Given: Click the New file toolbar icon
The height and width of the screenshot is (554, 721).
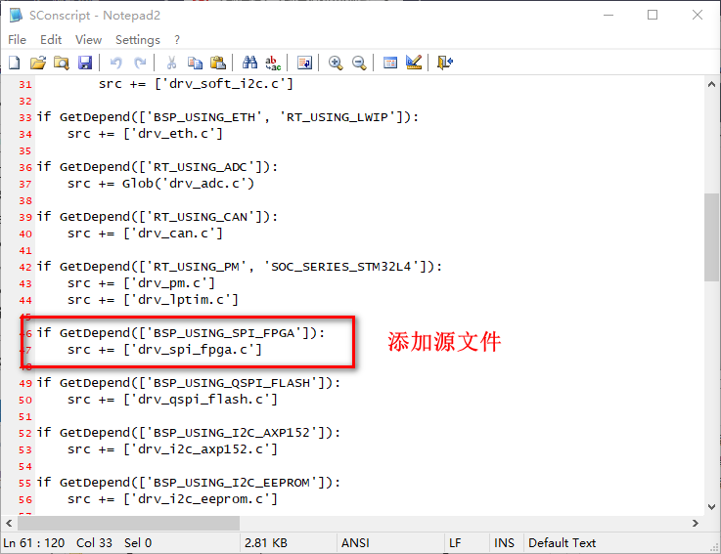Looking at the screenshot, I should pyautogui.click(x=15, y=63).
